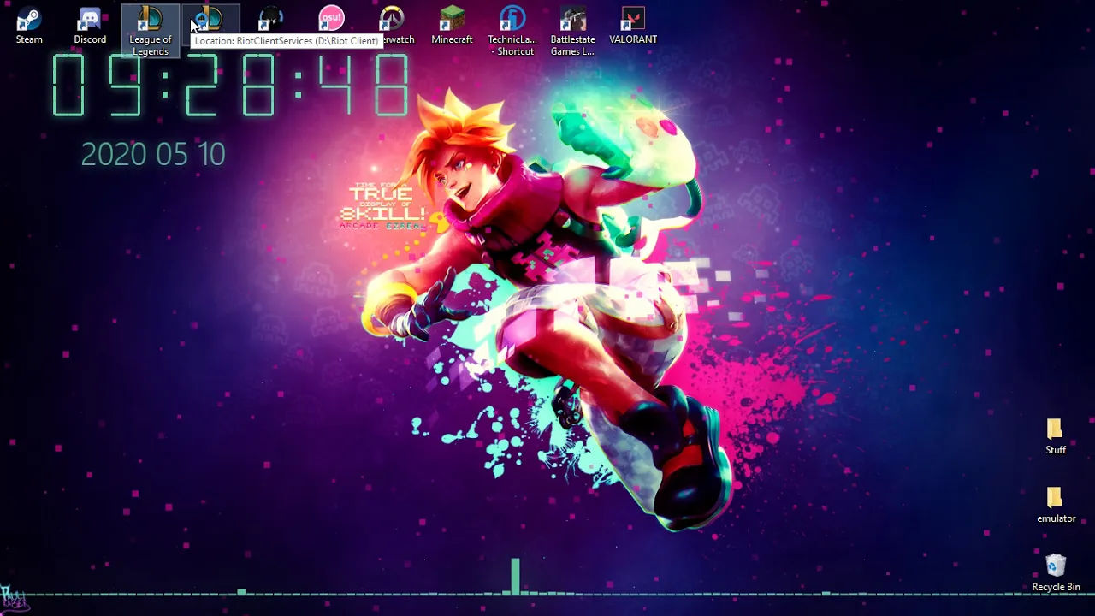Click the hovered Riot Client shortcut icon
This screenshot has width=1095, height=616.
point(209,20)
